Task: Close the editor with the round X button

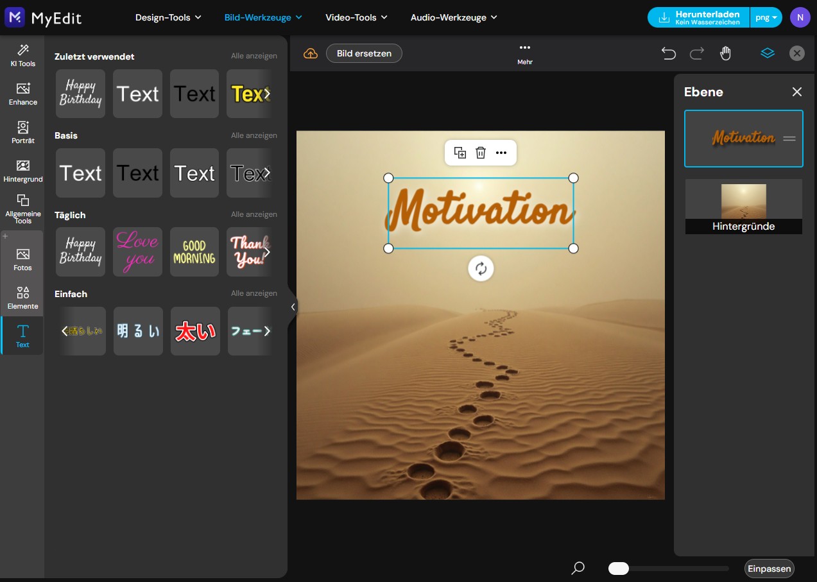Action: tap(796, 53)
